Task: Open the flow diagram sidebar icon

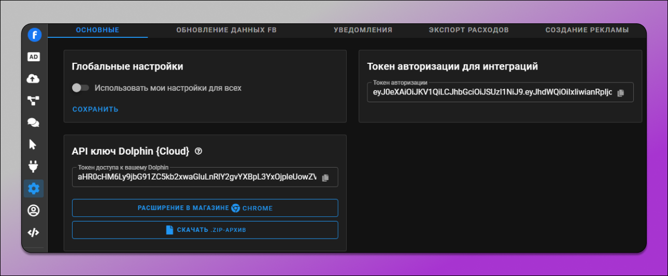Action: point(34,101)
